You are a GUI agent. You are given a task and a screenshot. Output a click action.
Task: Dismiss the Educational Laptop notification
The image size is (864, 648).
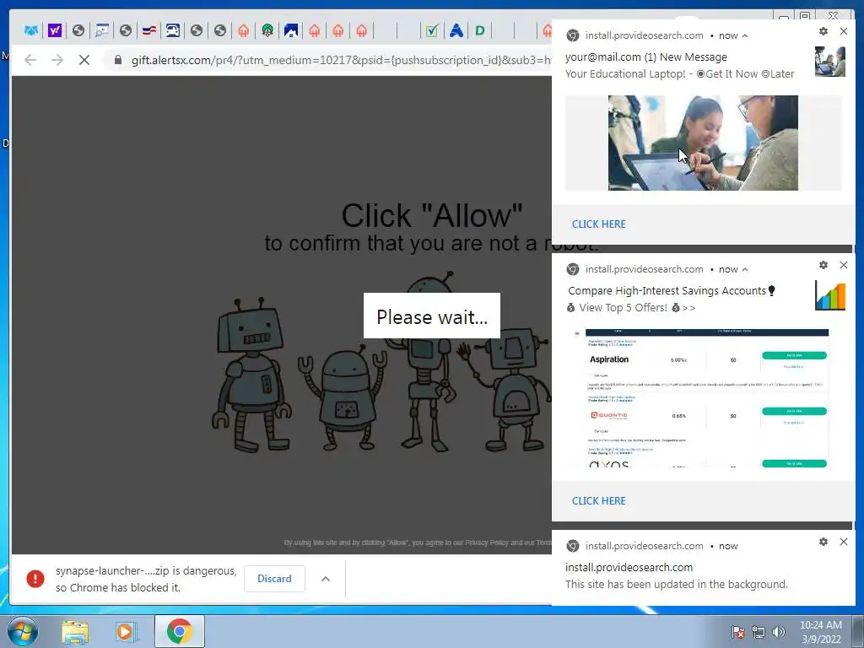coord(844,31)
